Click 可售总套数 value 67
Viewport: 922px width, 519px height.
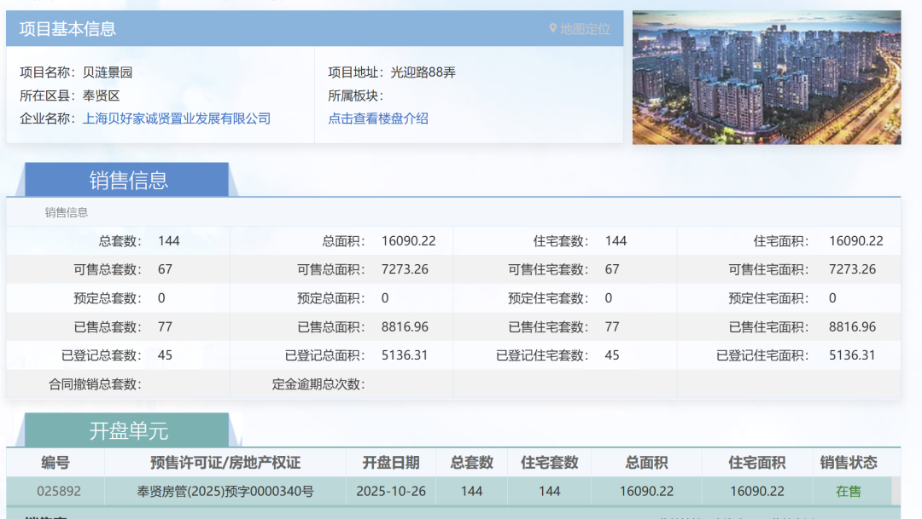pyautogui.click(x=167, y=269)
